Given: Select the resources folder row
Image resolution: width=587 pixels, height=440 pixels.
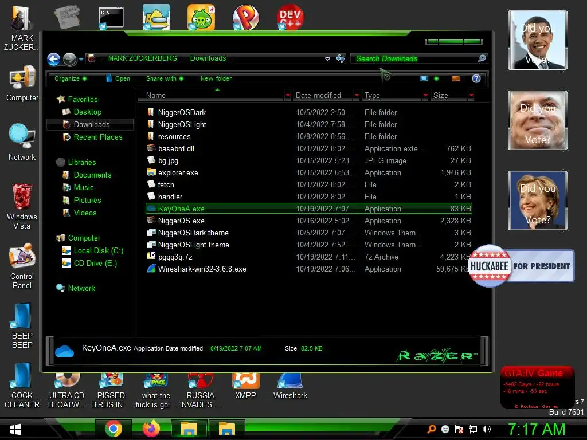Looking at the screenshot, I should pyautogui.click(x=309, y=136).
